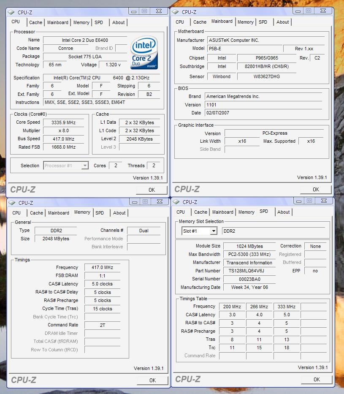Click the motherboard Model field 'P5B-E'
344x394 pixels.
[245, 49]
